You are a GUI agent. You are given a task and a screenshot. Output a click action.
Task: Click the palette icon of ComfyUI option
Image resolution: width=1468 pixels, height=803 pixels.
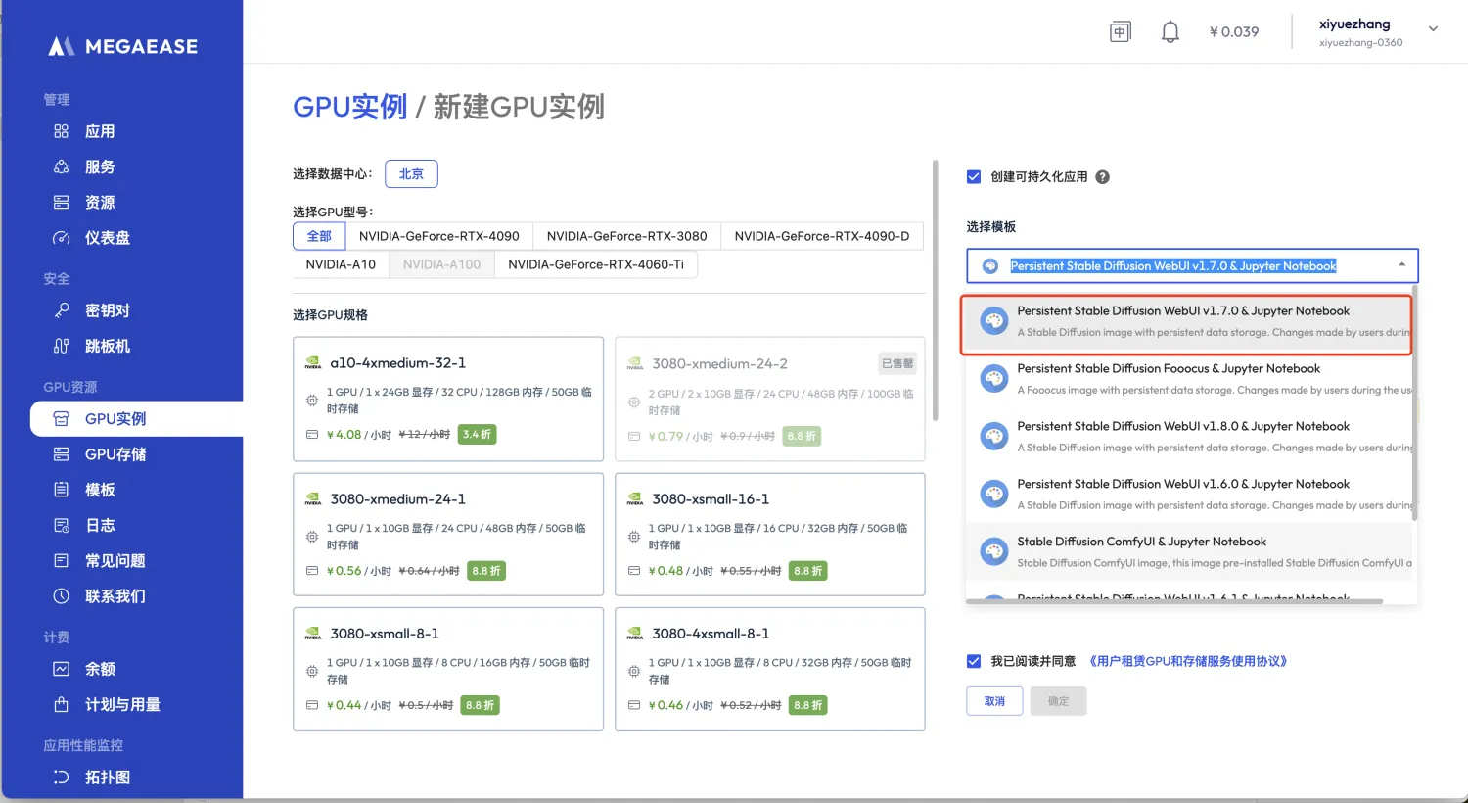point(994,552)
